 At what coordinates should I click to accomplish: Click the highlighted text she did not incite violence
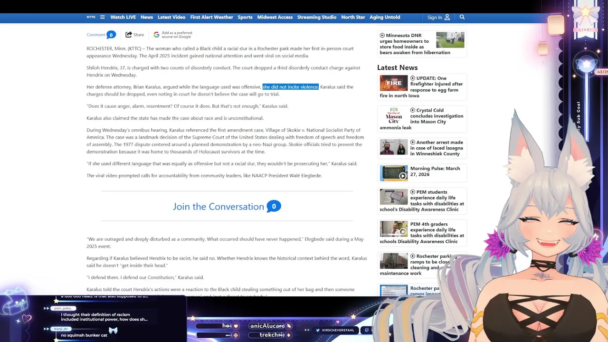290,87
